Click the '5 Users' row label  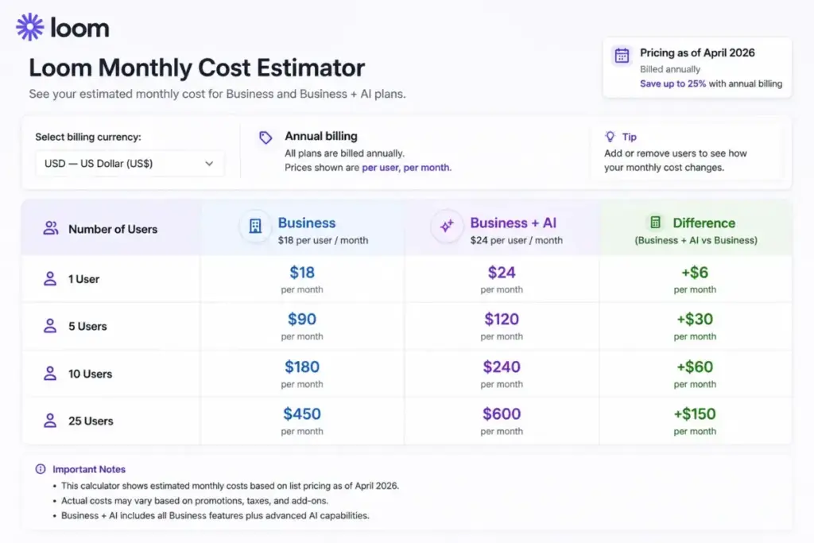[x=87, y=327]
